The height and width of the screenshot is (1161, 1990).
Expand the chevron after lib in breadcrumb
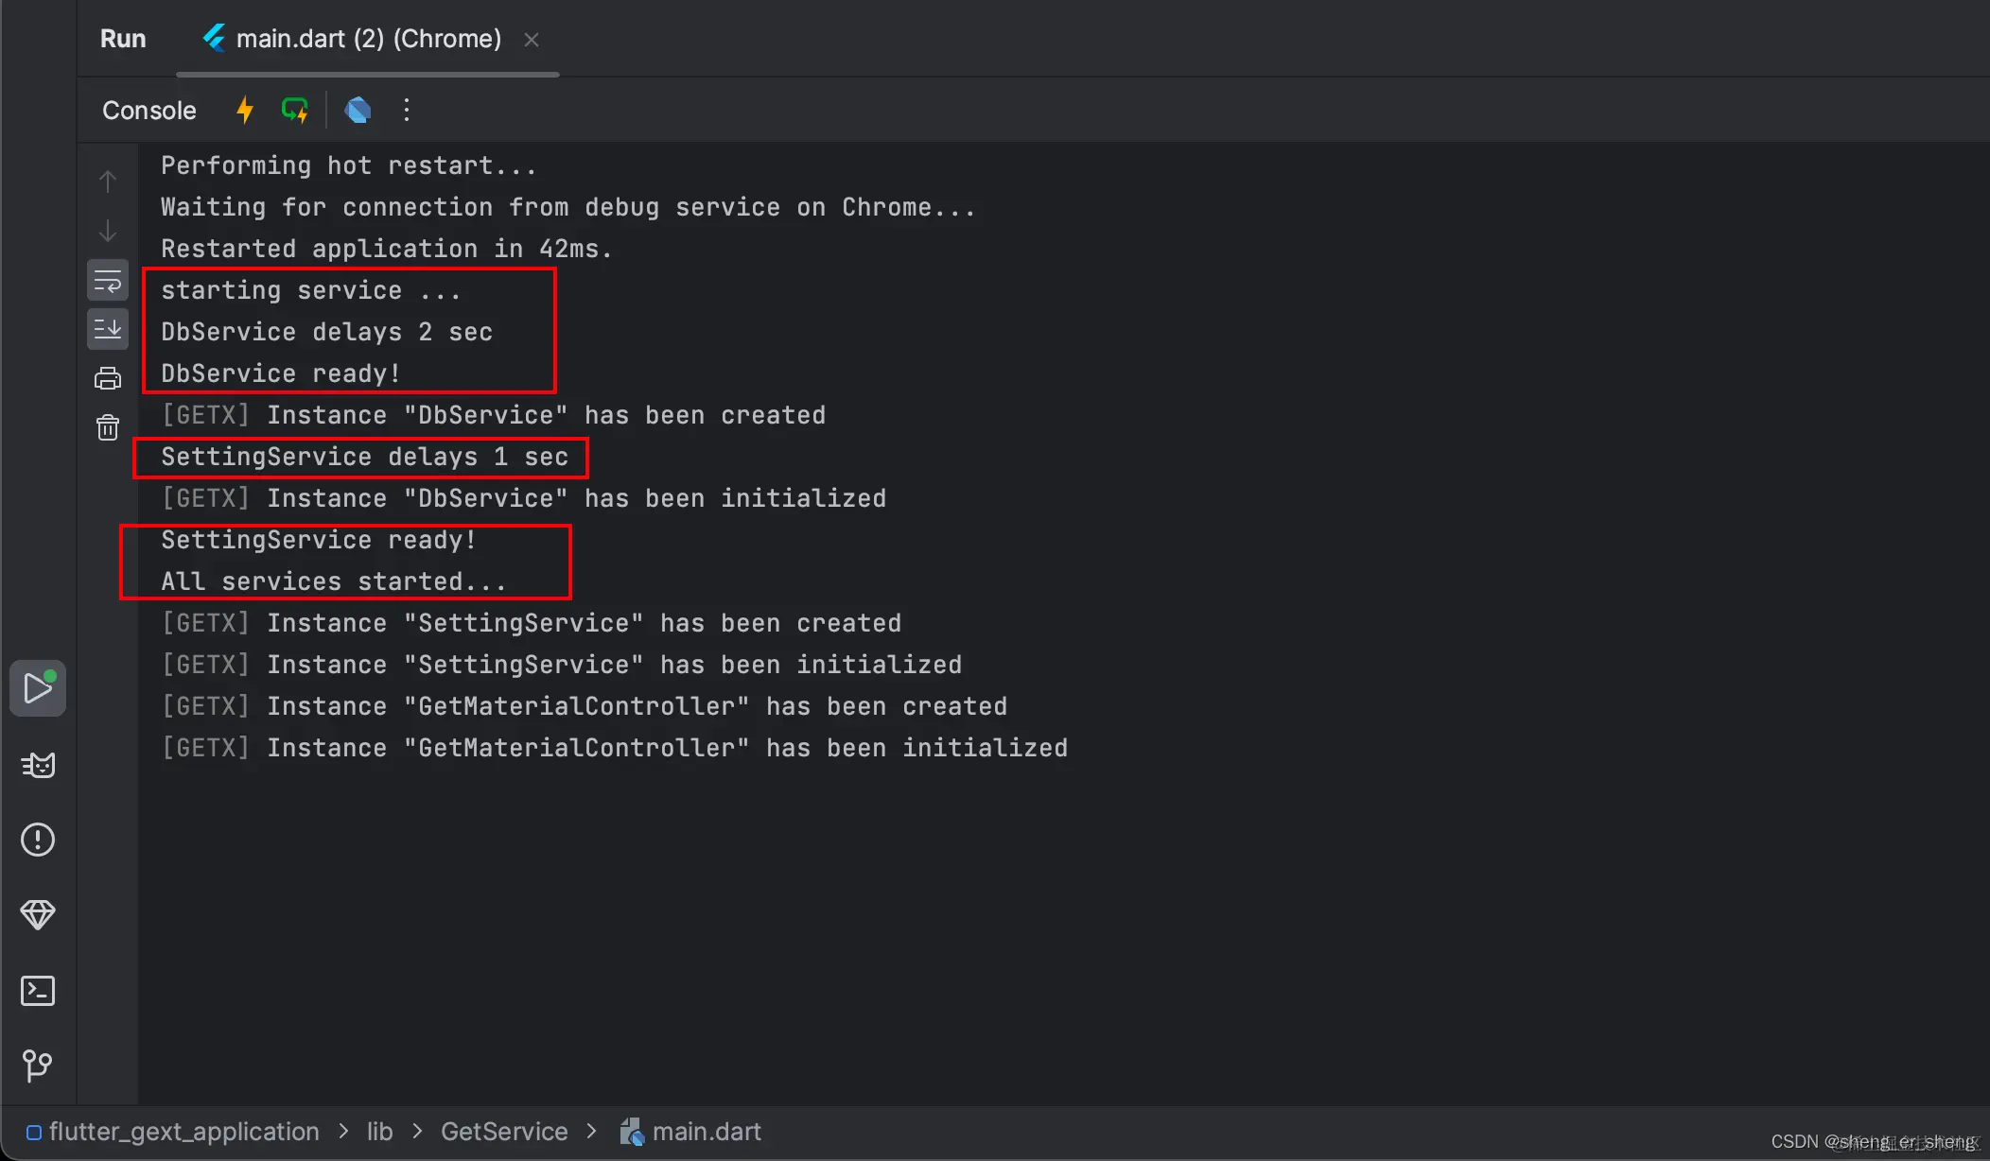(417, 1132)
